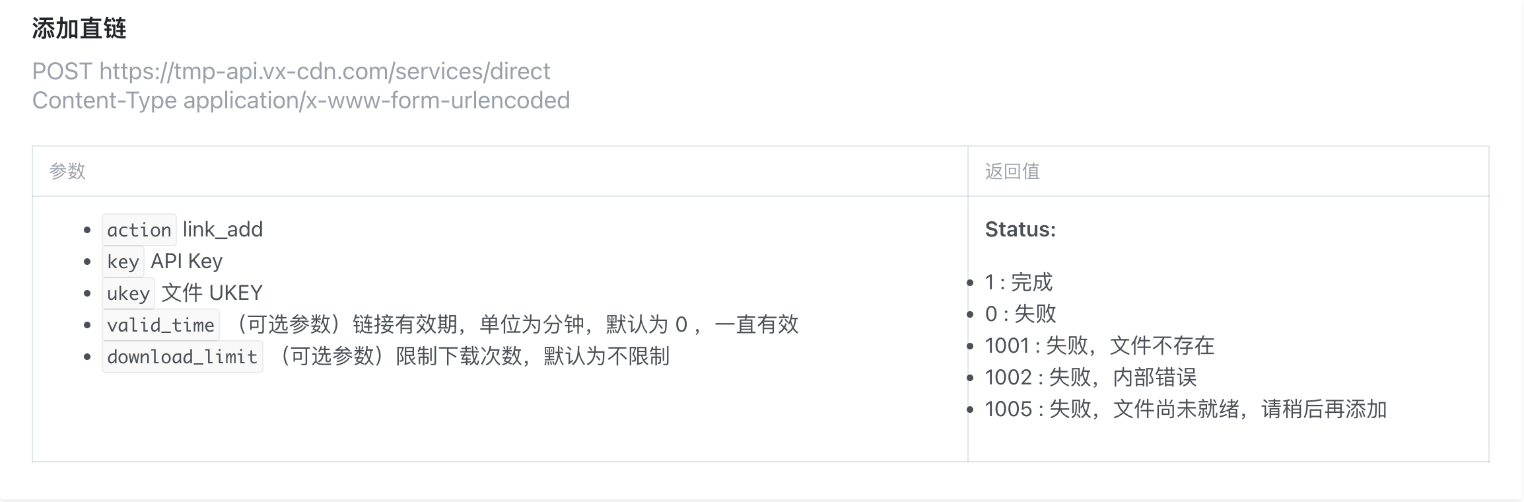Click the link_add value text

pos(223,230)
